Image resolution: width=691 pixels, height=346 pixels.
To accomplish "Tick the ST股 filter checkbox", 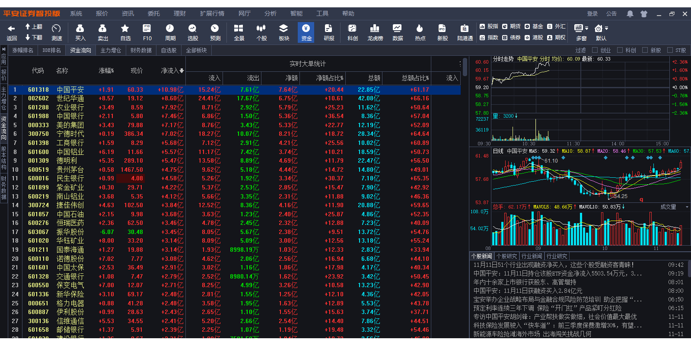I will pos(670,50).
